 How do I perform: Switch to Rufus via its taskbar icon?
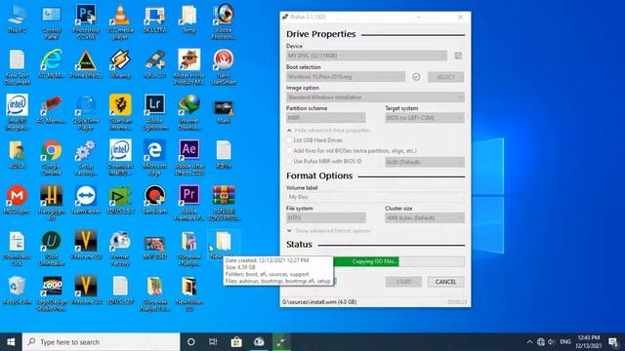(x=282, y=342)
